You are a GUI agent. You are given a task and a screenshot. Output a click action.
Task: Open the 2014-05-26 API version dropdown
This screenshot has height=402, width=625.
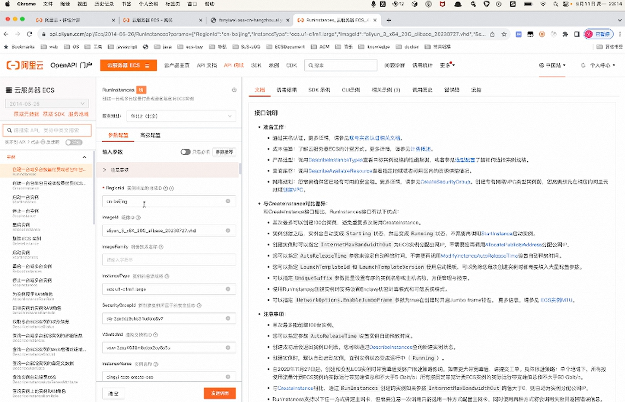[x=46, y=104]
